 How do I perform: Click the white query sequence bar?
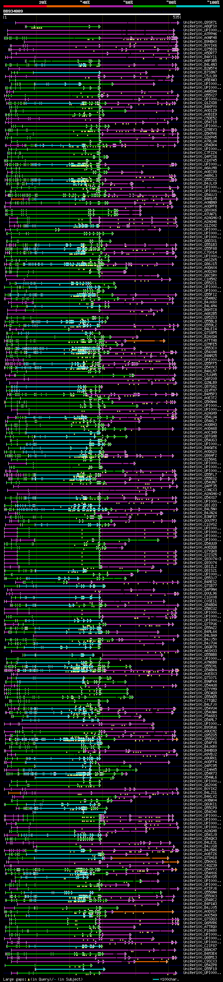tap(92, 15)
